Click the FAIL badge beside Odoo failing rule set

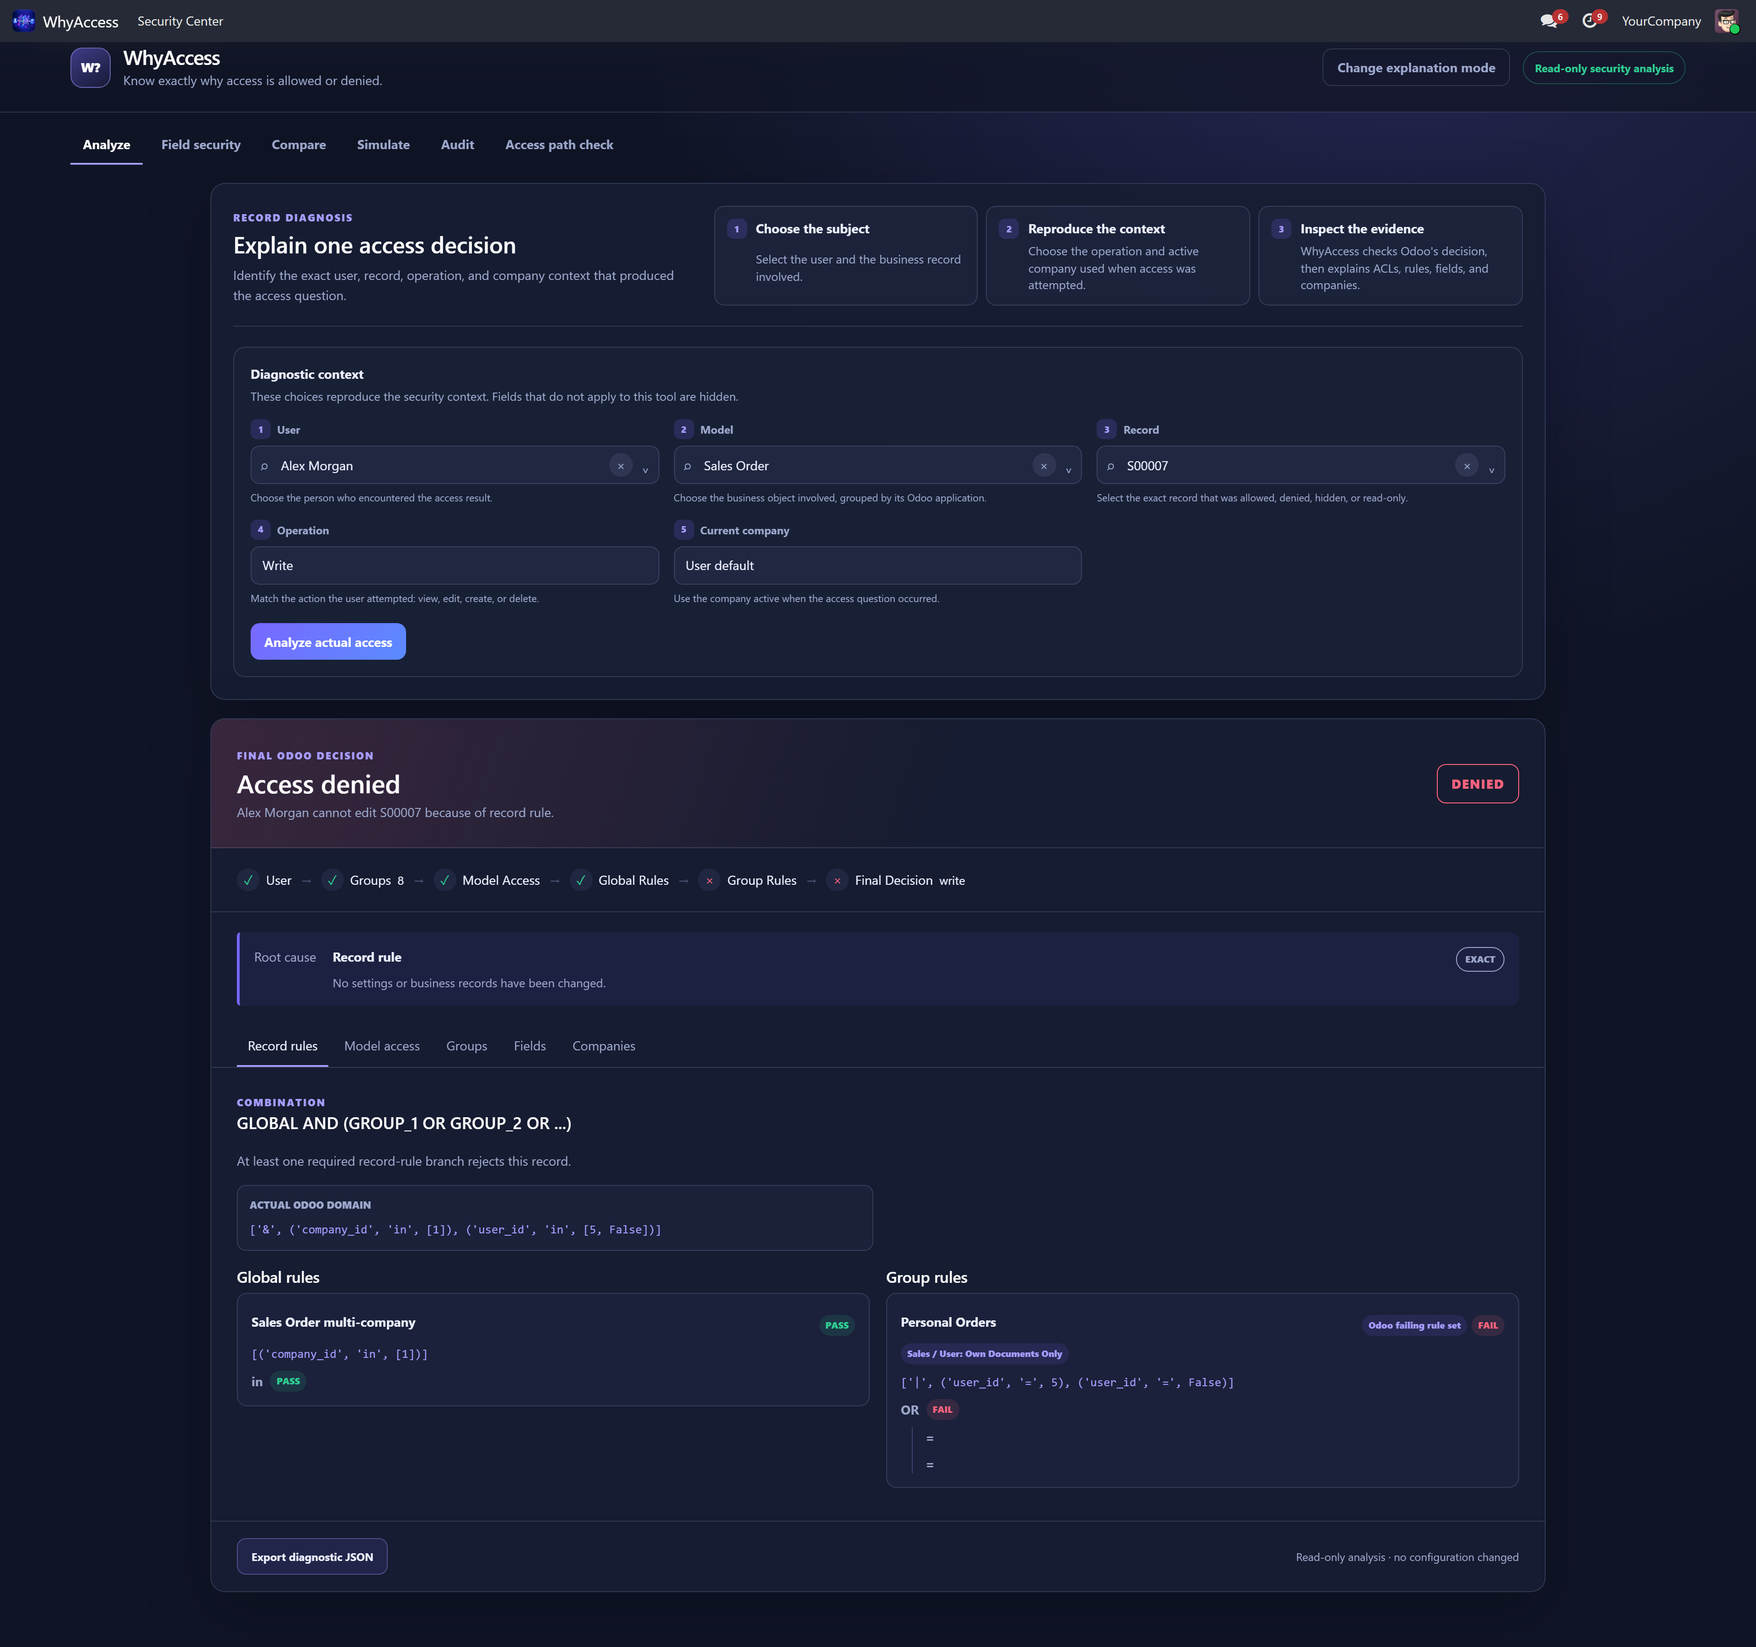coord(1488,1325)
